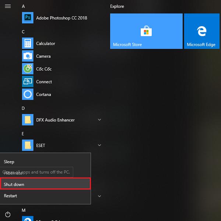Expand the ESET folder chevron
The width and height of the screenshot is (221, 221).
[99, 145]
